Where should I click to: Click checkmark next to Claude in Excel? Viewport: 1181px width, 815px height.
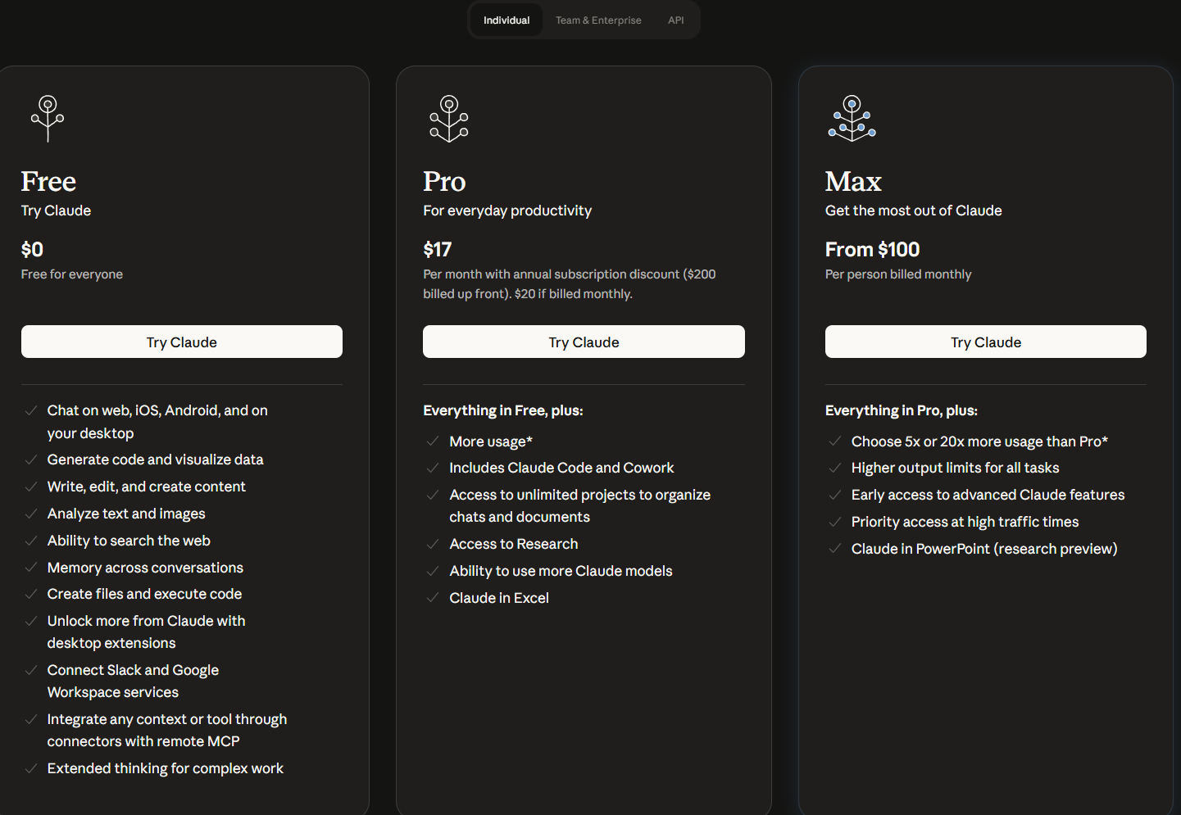coord(433,598)
